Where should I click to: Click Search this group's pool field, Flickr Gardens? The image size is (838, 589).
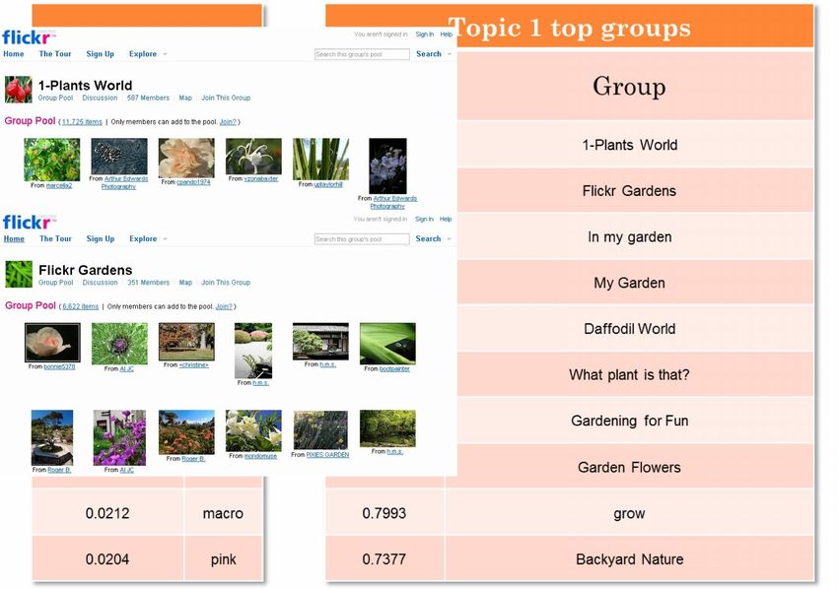[x=362, y=238]
